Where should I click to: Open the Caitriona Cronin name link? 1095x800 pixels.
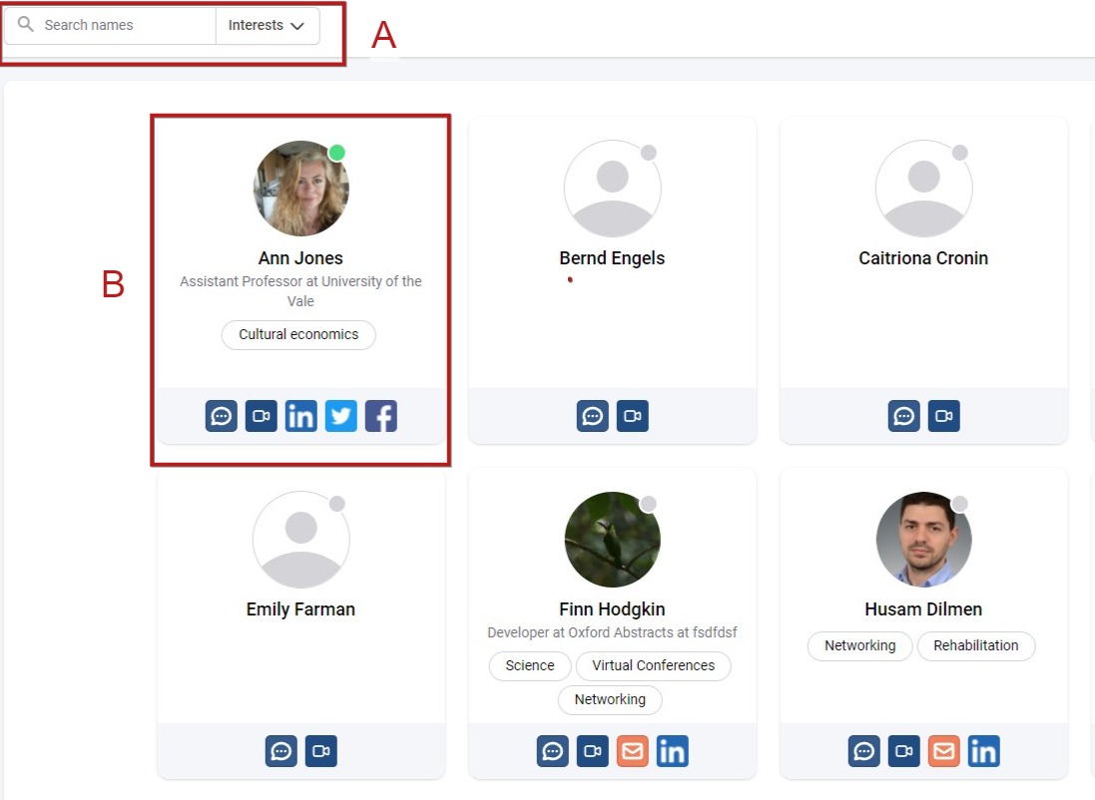coord(923,258)
